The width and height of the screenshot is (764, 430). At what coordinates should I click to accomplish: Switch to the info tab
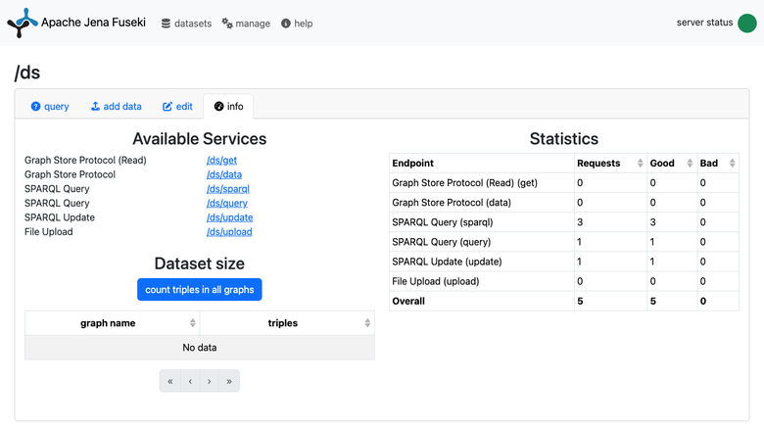(229, 106)
